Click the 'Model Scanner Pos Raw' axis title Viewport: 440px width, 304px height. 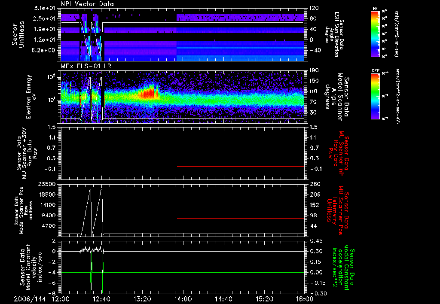coord(23,210)
